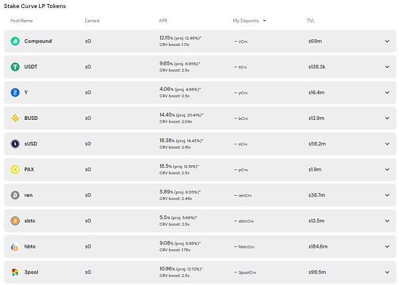The width and height of the screenshot is (399, 285).
Task: Click the hbtc pool icon
Action: coord(15,246)
